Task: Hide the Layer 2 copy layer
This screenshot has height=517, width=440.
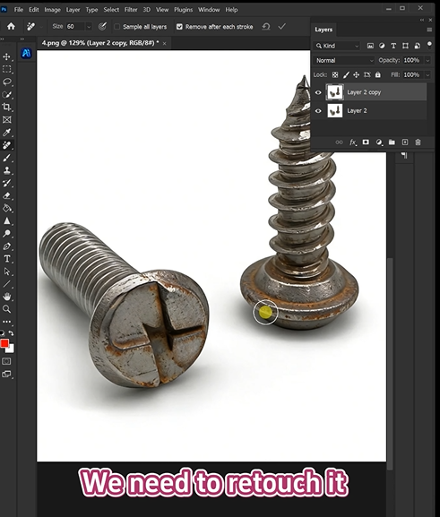Action: tap(318, 92)
